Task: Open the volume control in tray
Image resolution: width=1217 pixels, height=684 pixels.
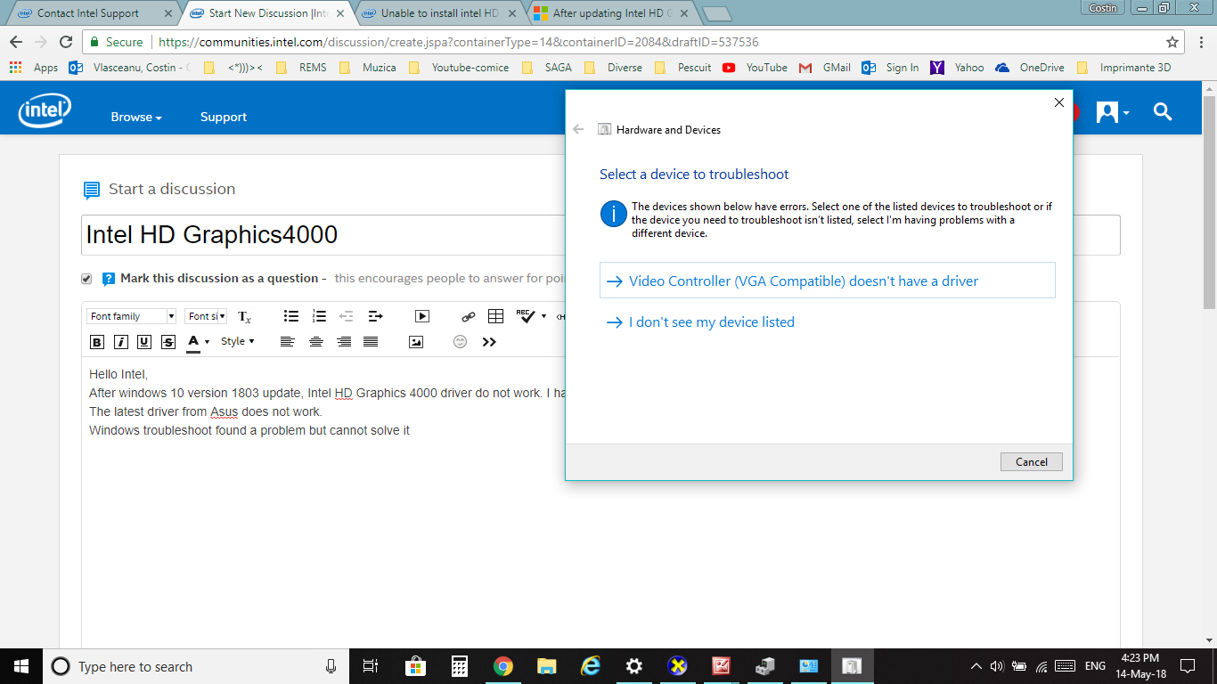Action: coord(997,666)
